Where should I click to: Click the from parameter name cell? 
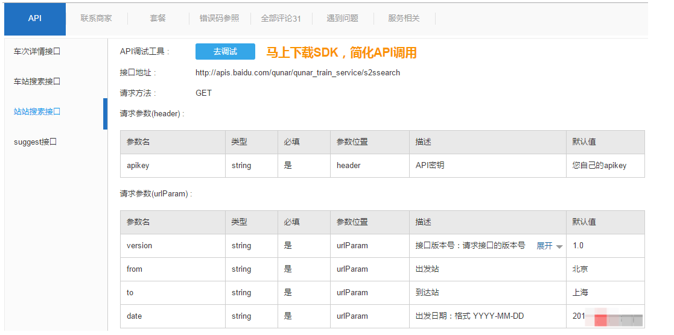(173, 269)
